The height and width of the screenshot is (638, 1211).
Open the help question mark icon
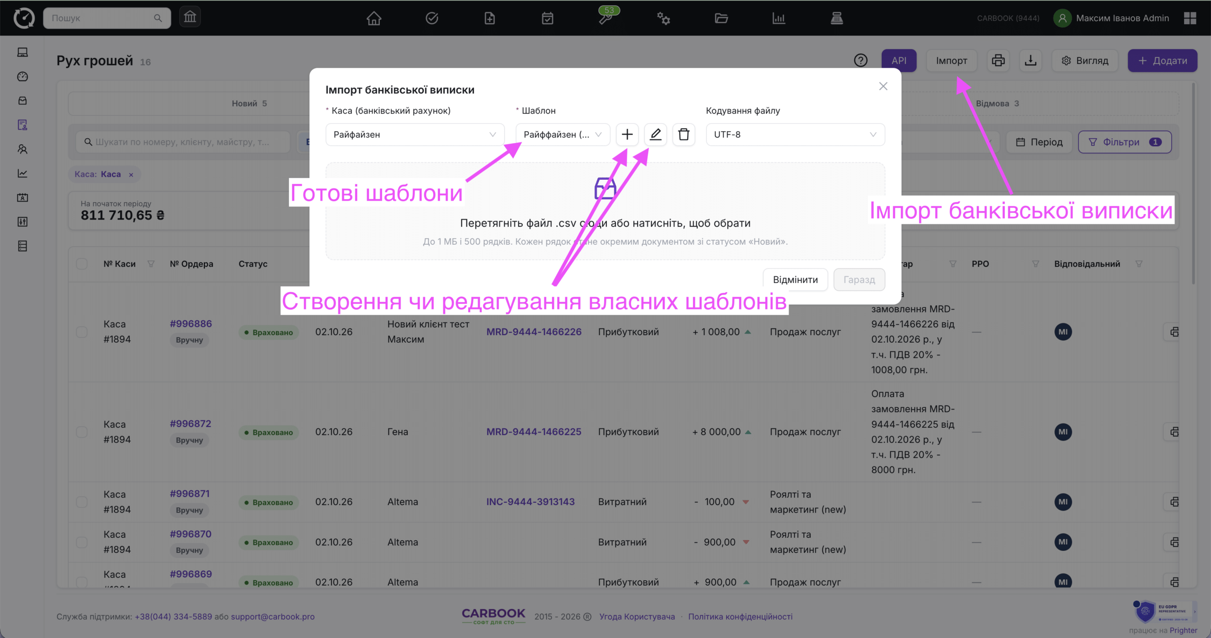coord(860,61)
